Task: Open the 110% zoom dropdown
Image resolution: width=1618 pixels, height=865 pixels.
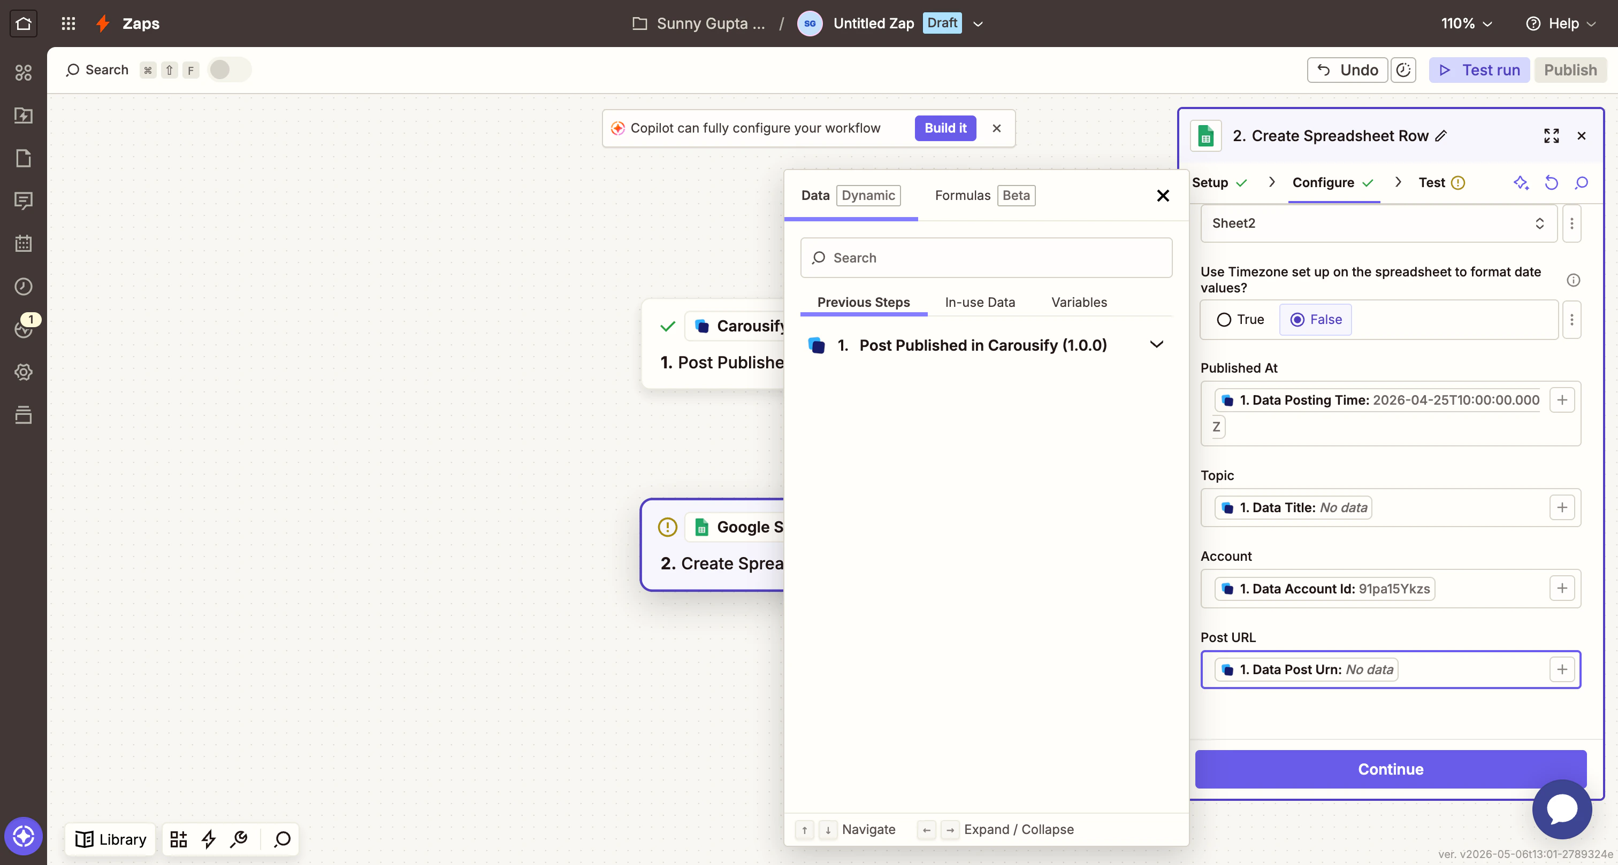Action: 1466,23
